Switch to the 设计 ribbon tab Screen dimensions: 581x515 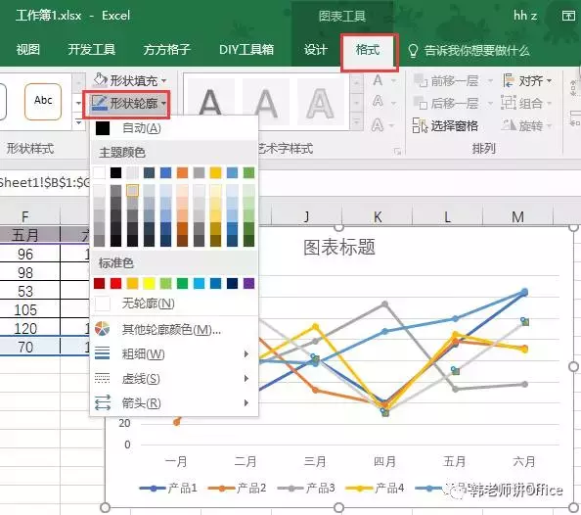315,50
